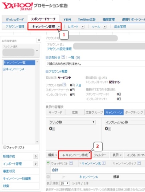Open the 表示 dropdown button
The image size is (145, 192).
click(117, 155)
